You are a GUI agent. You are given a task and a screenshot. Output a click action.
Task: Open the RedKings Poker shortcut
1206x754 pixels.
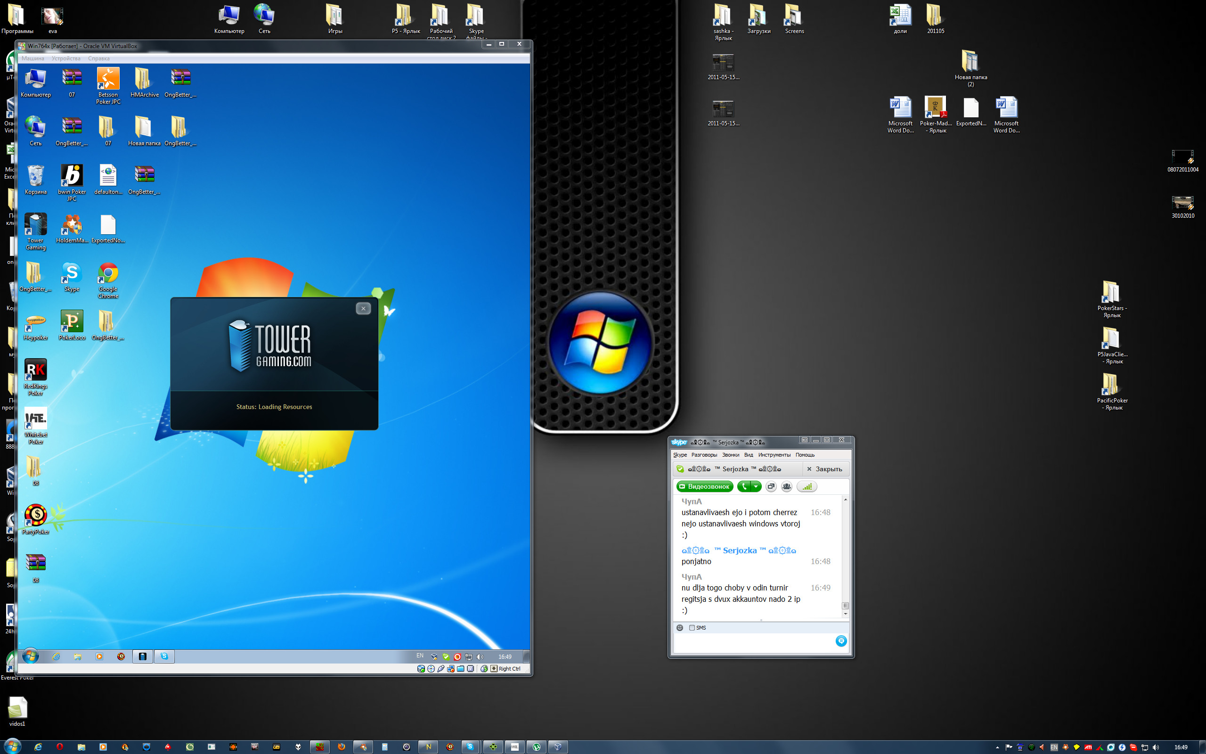point(35,377)
